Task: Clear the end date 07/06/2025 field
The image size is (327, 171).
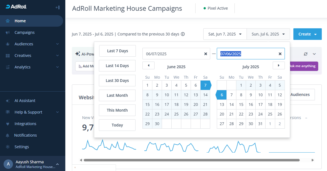Action: (x=280, y=54)
